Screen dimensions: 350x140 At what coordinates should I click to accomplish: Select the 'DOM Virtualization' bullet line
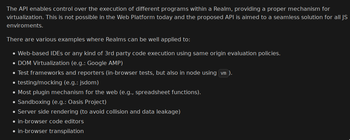70,63
